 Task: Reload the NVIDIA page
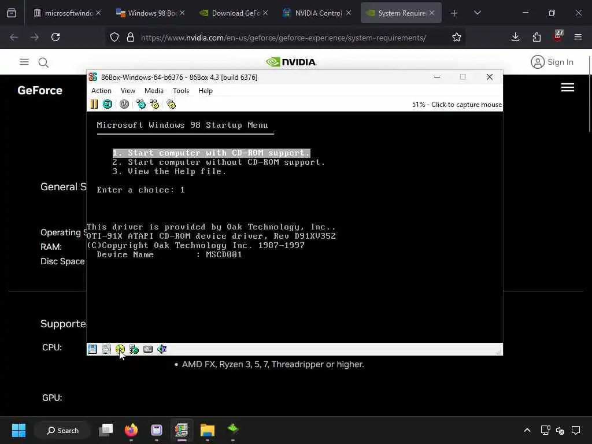pyautogui.click(x=55, y=37)
